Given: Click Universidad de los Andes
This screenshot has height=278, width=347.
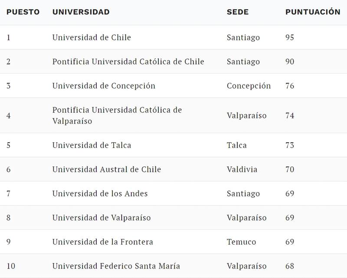Looking at the screenshot, I should pyautogui.click(x=100, y=193).
